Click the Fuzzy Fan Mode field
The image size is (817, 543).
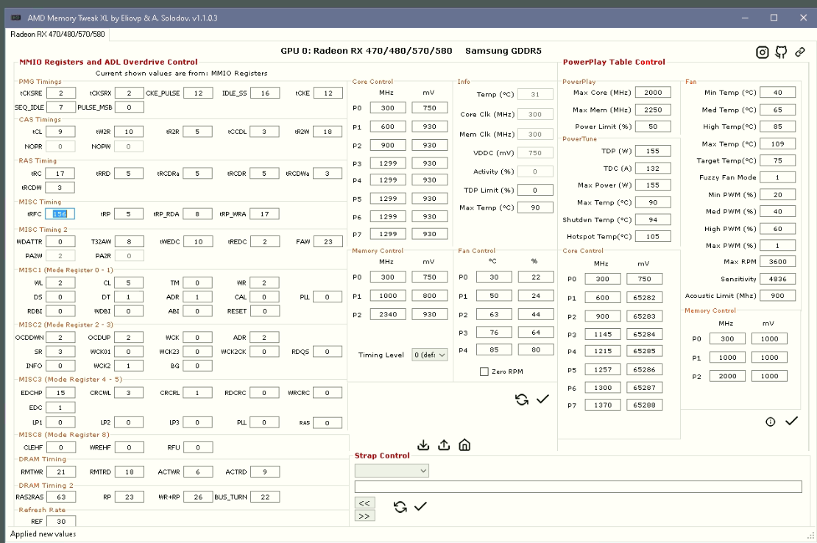coord(778,177)
